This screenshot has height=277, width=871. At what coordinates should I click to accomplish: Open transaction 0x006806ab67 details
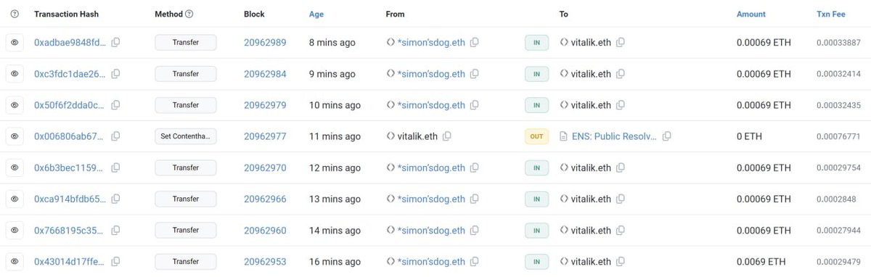[x=69, y=136]
